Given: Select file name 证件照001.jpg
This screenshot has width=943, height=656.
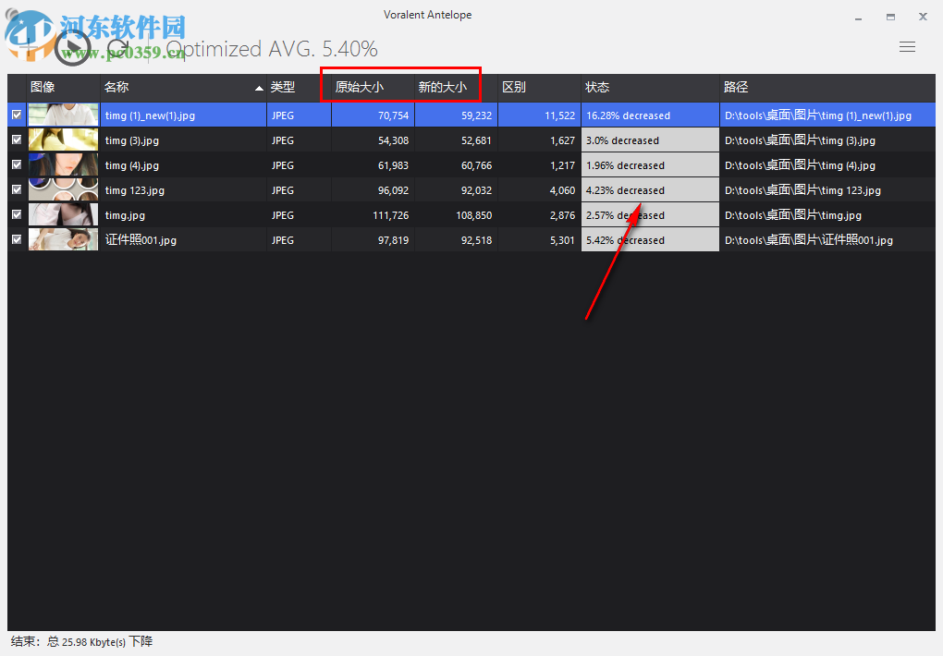Looking at the screenshot, I should pos(141,240).
